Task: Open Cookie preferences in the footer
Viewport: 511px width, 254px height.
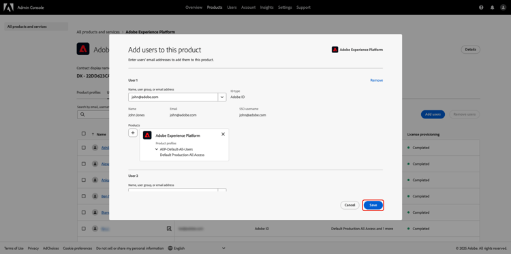Action: pyautogui.click(x=78, y=248)
